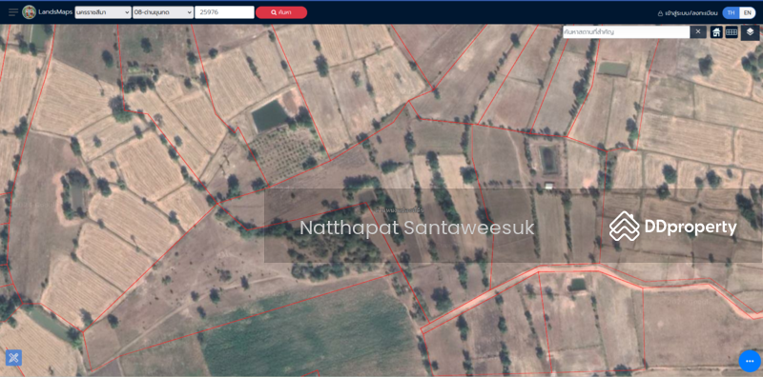
Task: Open the map layers panel
Action: tap(750, 32)
